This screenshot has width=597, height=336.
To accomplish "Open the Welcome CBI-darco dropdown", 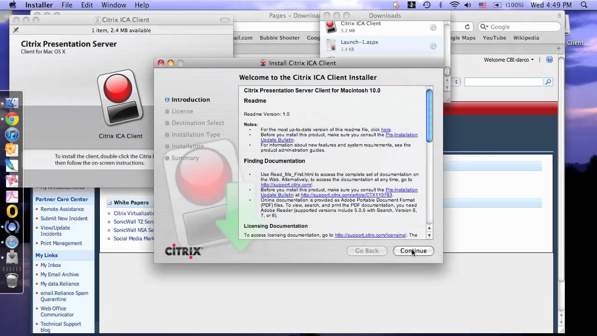I will point(509,60).
